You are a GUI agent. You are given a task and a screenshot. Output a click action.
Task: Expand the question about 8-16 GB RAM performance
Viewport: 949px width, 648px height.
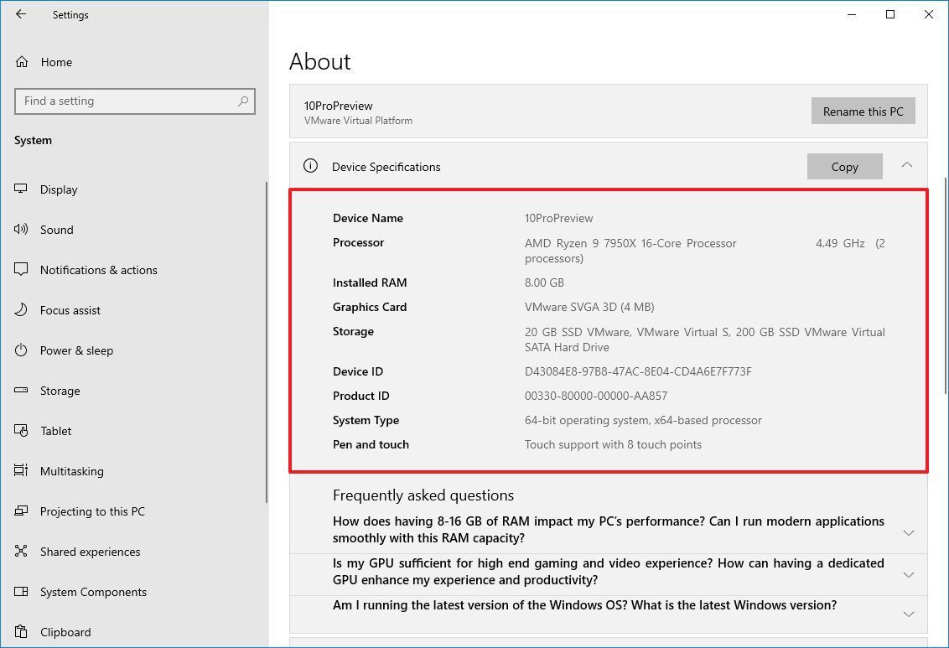909,531
